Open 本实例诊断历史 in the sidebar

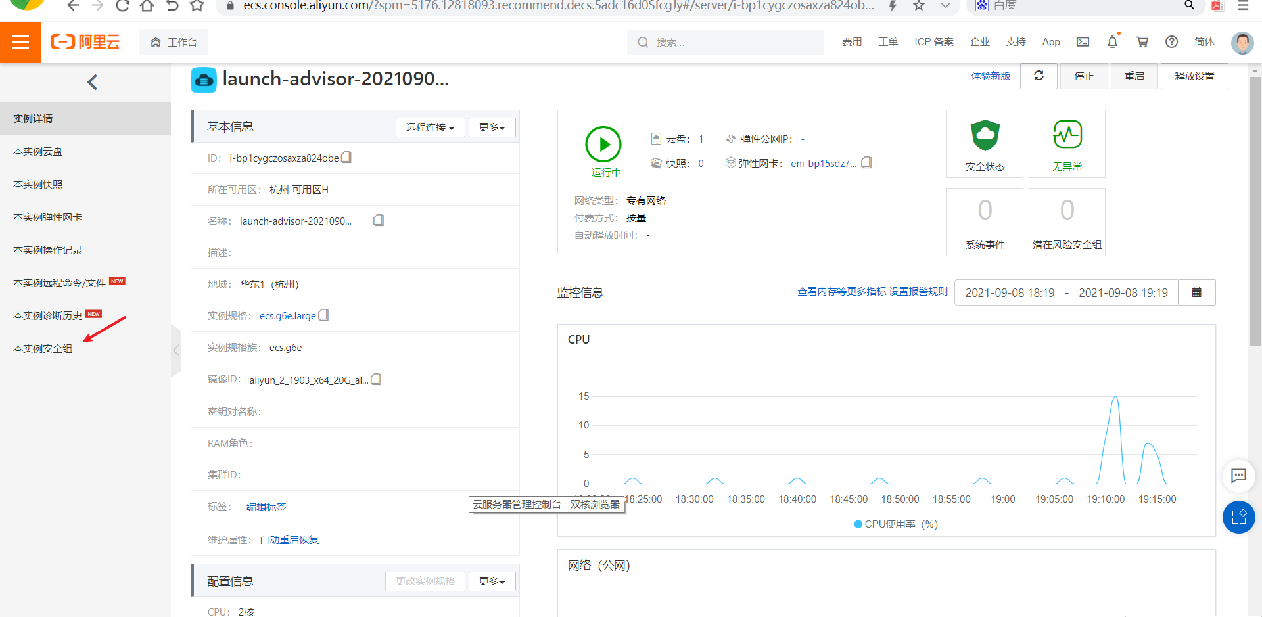pyautogui.click(x=85, y=315)
